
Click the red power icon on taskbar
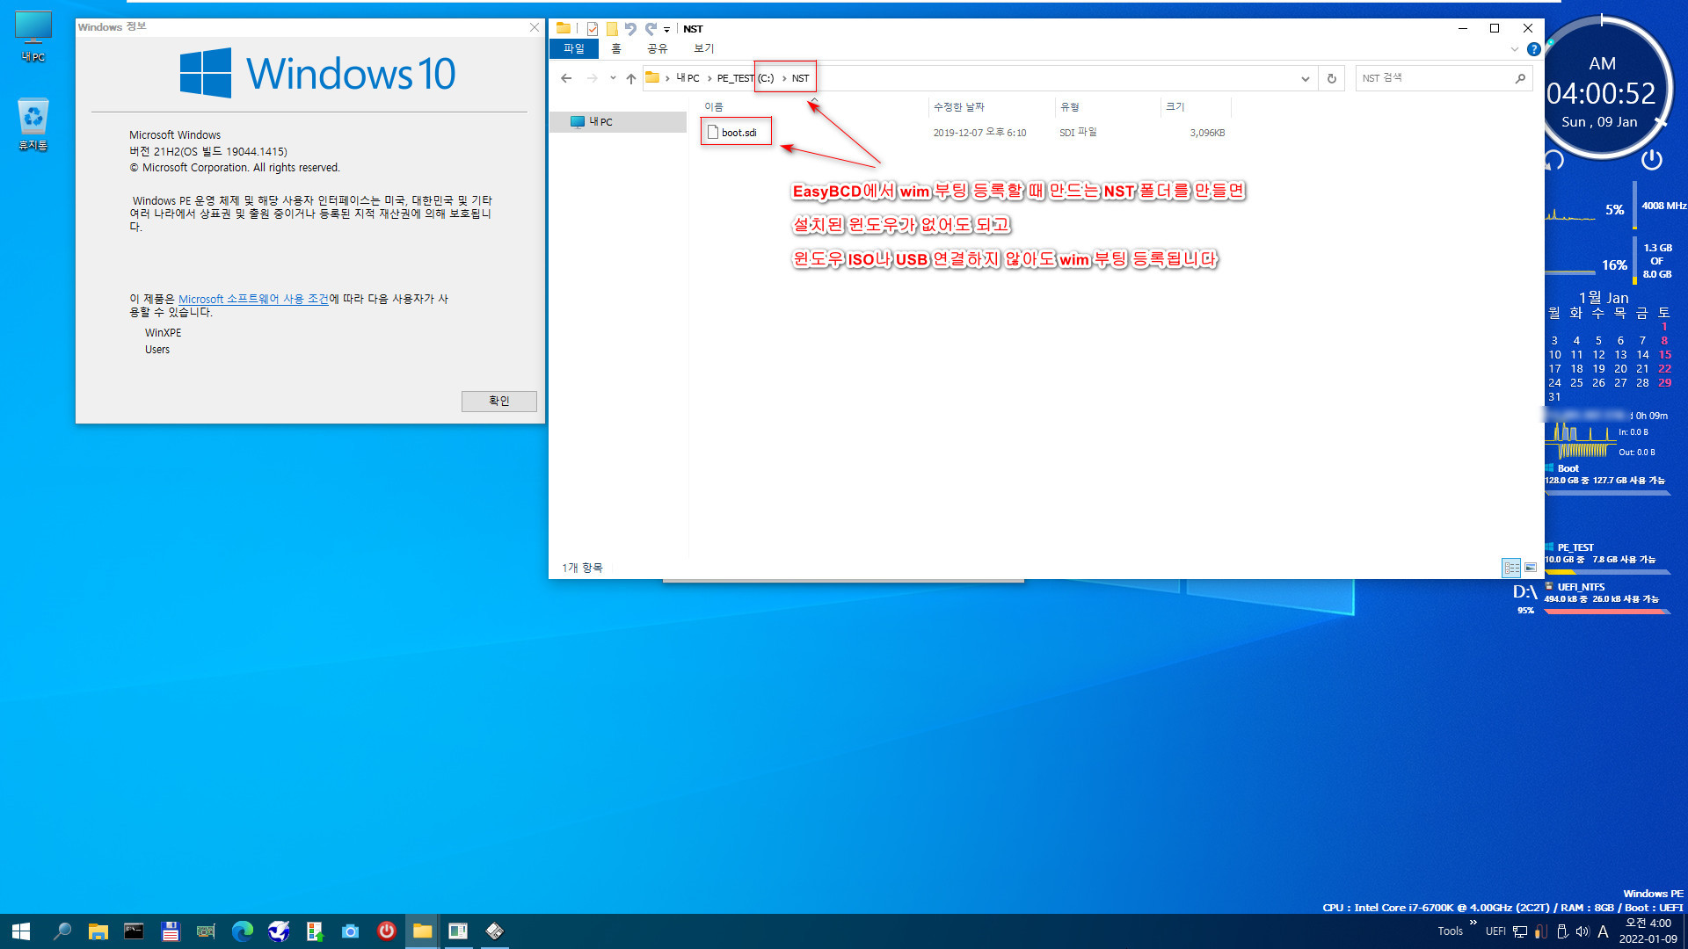386,931
